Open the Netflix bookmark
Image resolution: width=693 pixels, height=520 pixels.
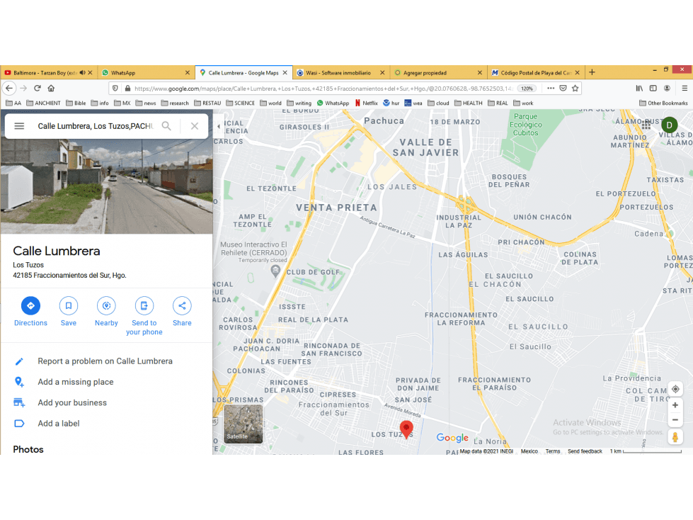click(367, 103)
